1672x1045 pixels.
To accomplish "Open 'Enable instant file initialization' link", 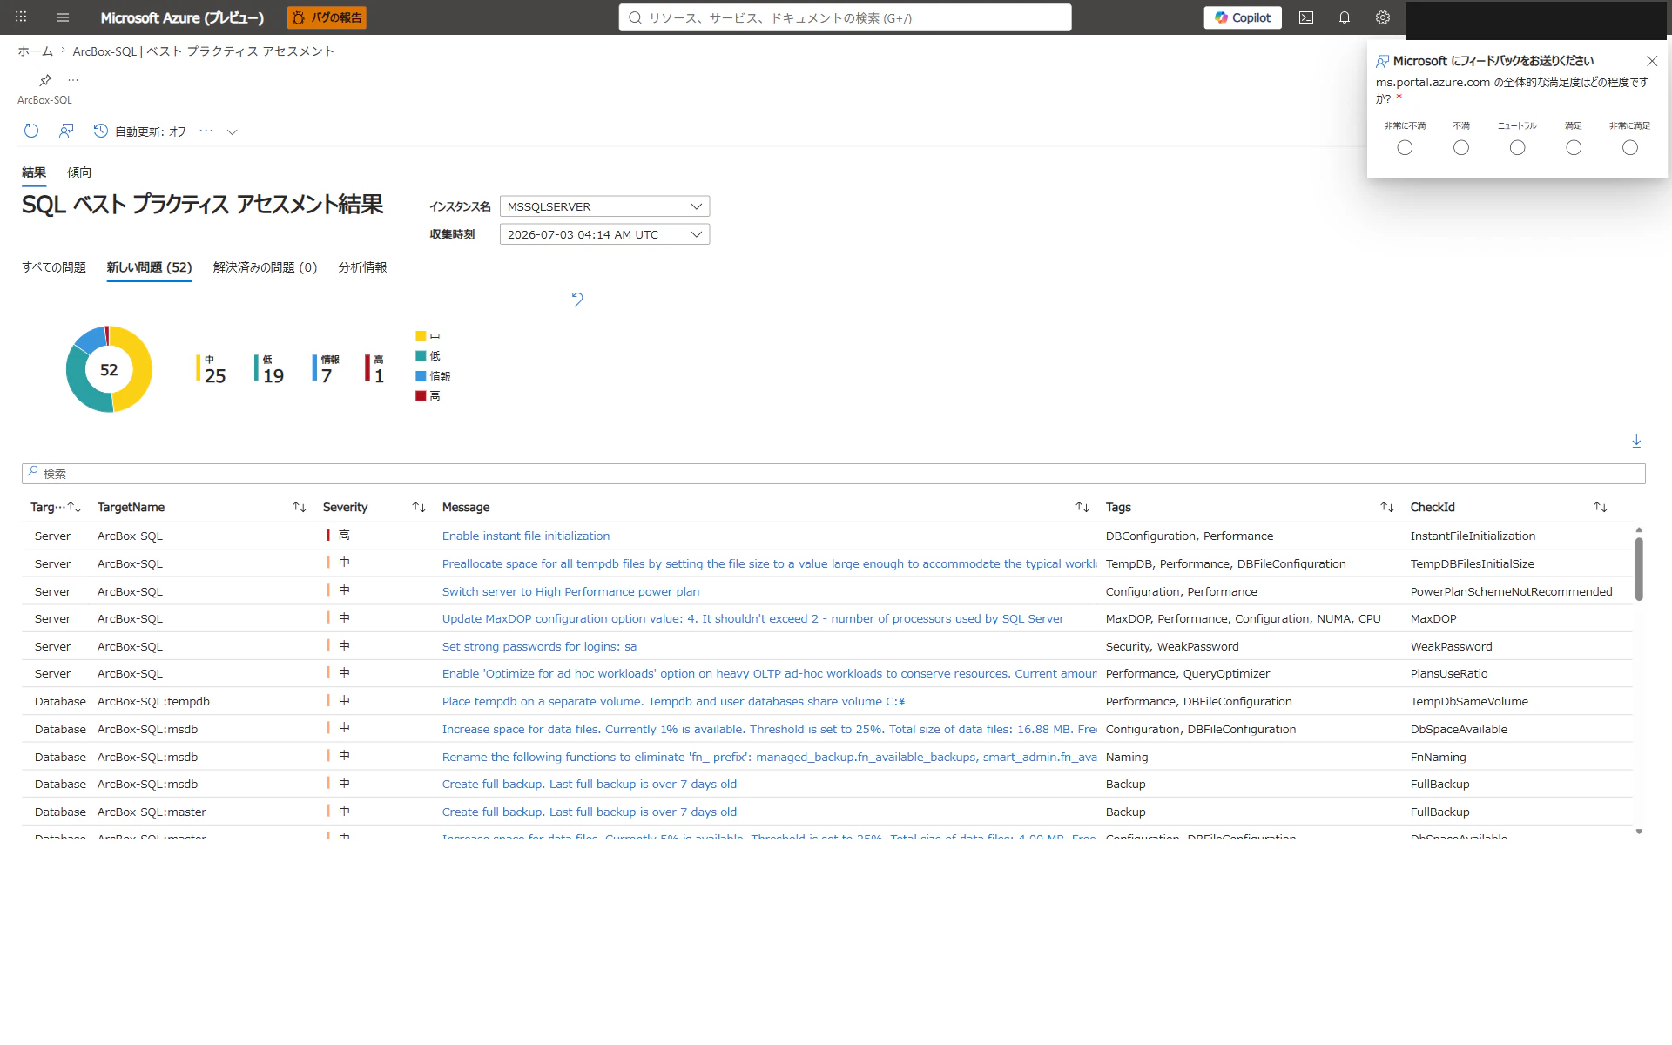I will (x=526, y=536).
